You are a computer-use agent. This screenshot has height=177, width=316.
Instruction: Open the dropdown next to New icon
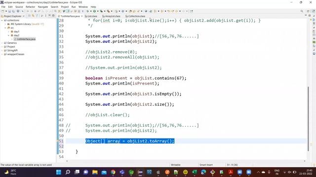click(x=6, y=11)
